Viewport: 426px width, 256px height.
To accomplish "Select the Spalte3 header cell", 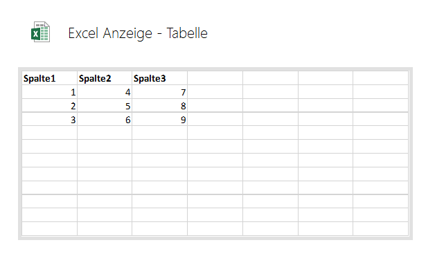I will pyautogui.click(x=160, y=78).
